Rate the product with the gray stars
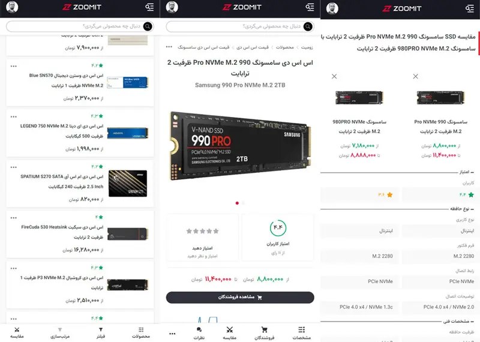This screenshot has height=342, width=480. (202, 231)
